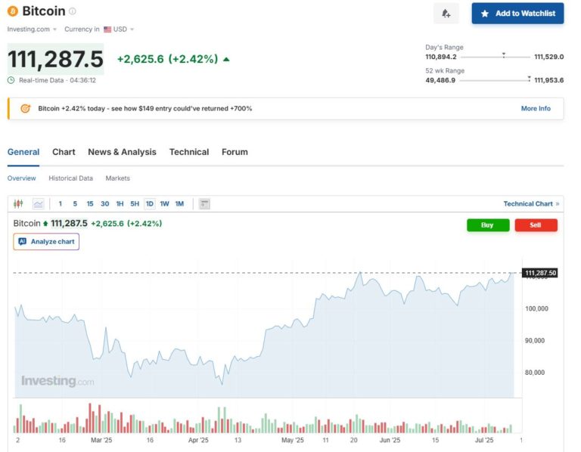Click the Analyze chart AI button
581x452 pixels.
click(x=46, y=242)
